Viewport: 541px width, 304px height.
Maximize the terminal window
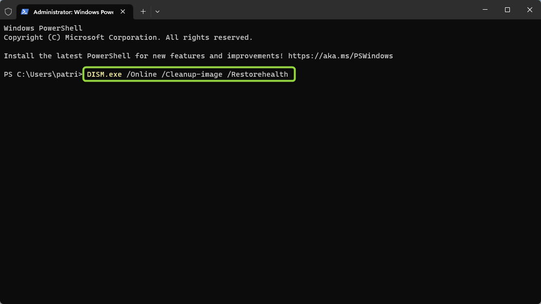coord(507,10)
